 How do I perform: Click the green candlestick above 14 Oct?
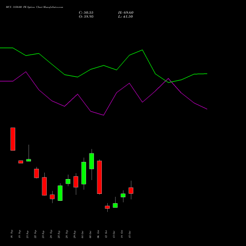pos(123,195)
